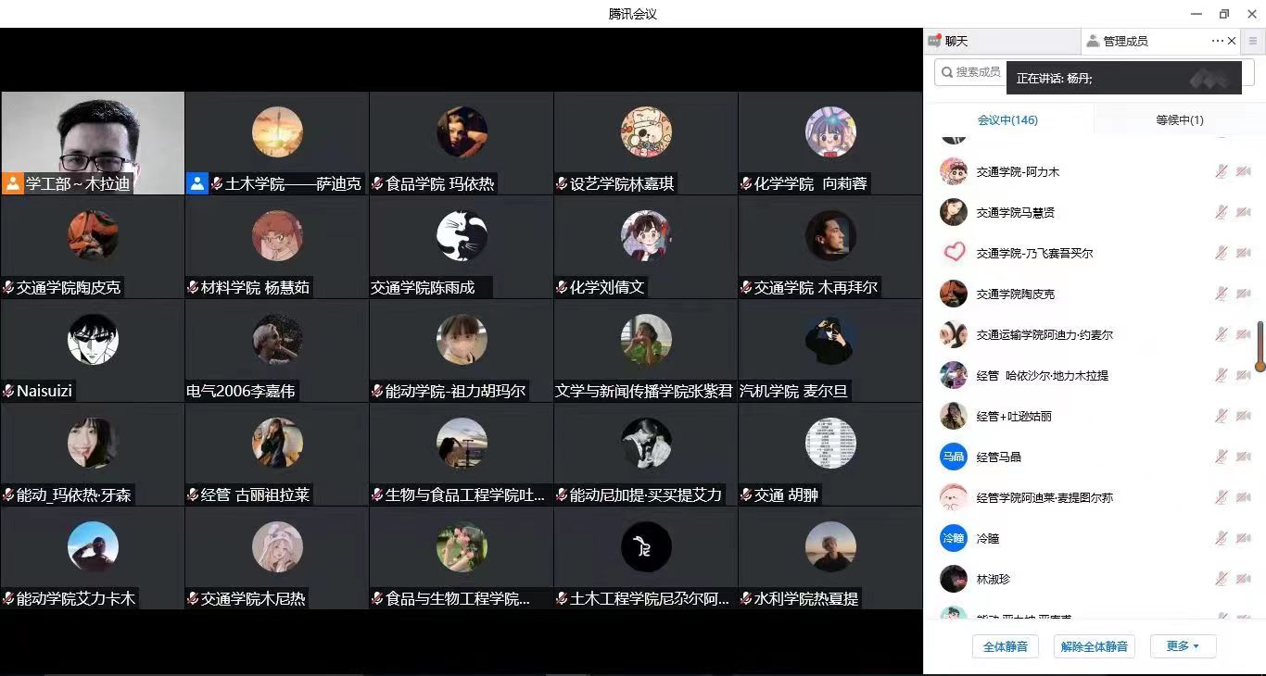Screen dimensions: 1266x676
Task: Open the 聊天 chat panel tab
Action: [x=955, y=41]
